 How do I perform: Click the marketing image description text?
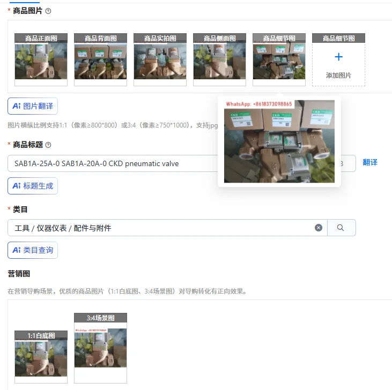128,291
